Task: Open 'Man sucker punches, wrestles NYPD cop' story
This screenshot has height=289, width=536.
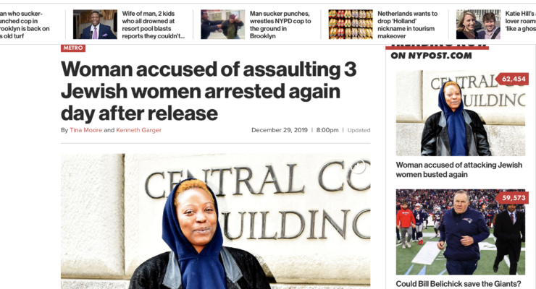Action: pos(280,25)
